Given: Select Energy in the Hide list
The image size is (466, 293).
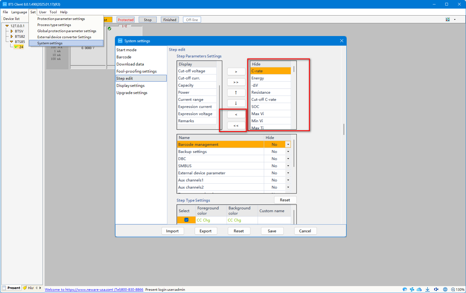Looking at the screenshot, I should tap(271, 78).
